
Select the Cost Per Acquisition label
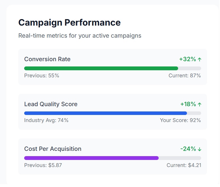coord(53,149)
